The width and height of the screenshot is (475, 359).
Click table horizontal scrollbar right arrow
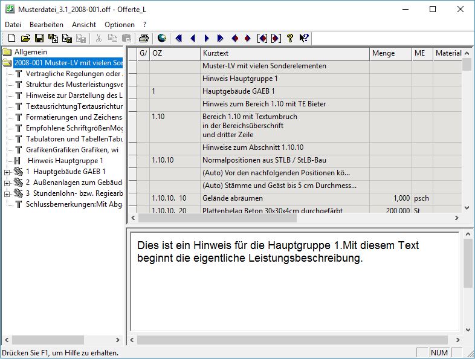pyautogui.click(x=457, y=218)
